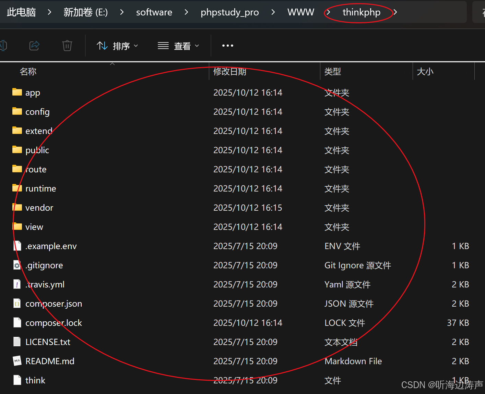Go to 此电脑 in breadcrumb
The height and width of the screenshot is (394, 485).
[x=21, y=12]
